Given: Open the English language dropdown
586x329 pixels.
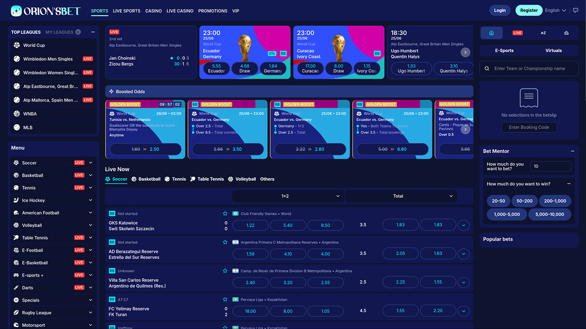Looking at the screenshot, I should tap(555, 10).
